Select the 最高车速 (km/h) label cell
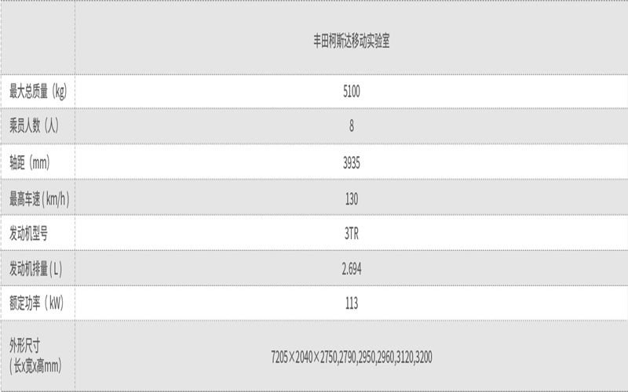 pos(39,199)
